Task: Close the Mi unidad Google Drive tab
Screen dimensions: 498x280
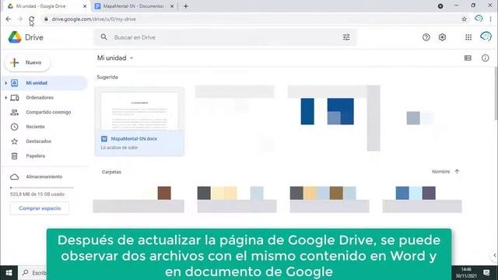Action: (85, 6)
